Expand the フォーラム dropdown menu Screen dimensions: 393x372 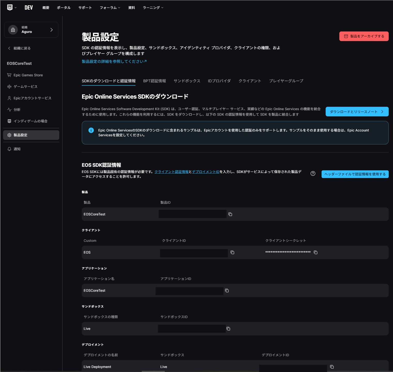click(x=110, y=8)
